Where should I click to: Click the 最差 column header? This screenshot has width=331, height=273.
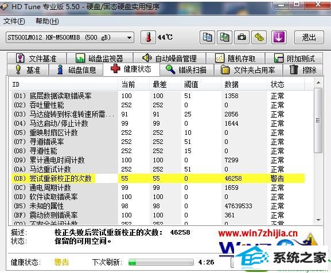pos(165,84)
